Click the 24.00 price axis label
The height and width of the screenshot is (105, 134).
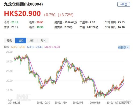[9, 61]
